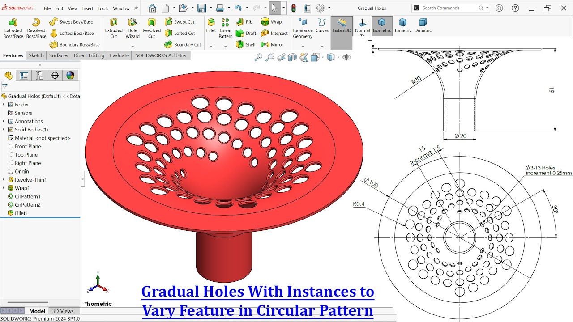
Task: Toggle the Hide/Show Items eye icon
Action: [x=346, y=57]
